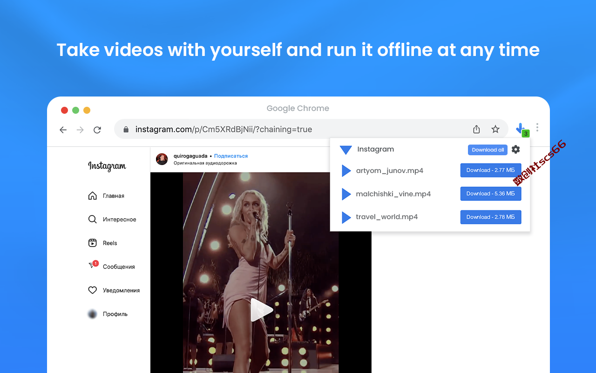
Task: Open Уведомления heart icon
Action: 92,290
